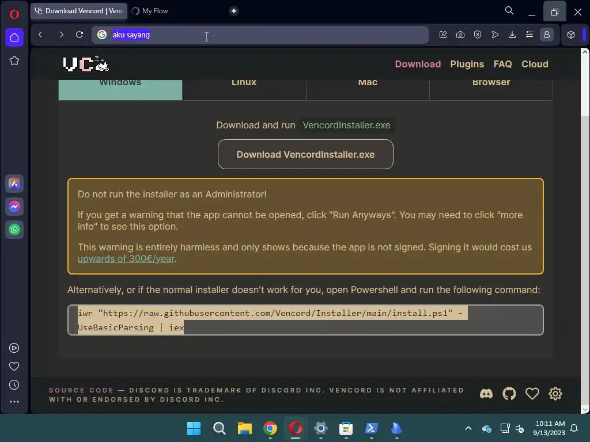Open the Plugins nav link
The image size is (590, 442).
coord(467,64)
